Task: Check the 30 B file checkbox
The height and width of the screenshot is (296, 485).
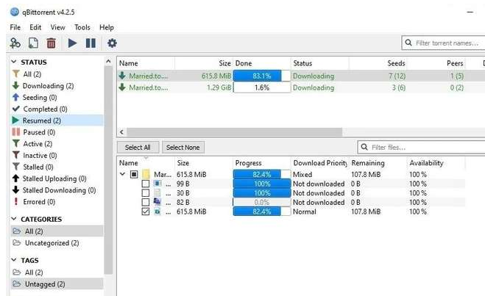Action: [x=146, y=193]
